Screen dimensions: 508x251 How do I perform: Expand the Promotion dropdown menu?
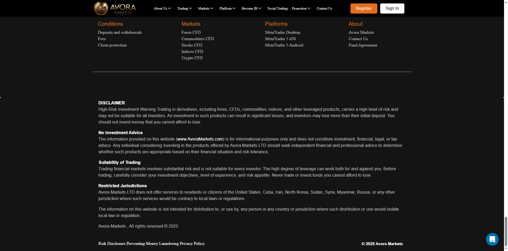[x=301, y=8]
